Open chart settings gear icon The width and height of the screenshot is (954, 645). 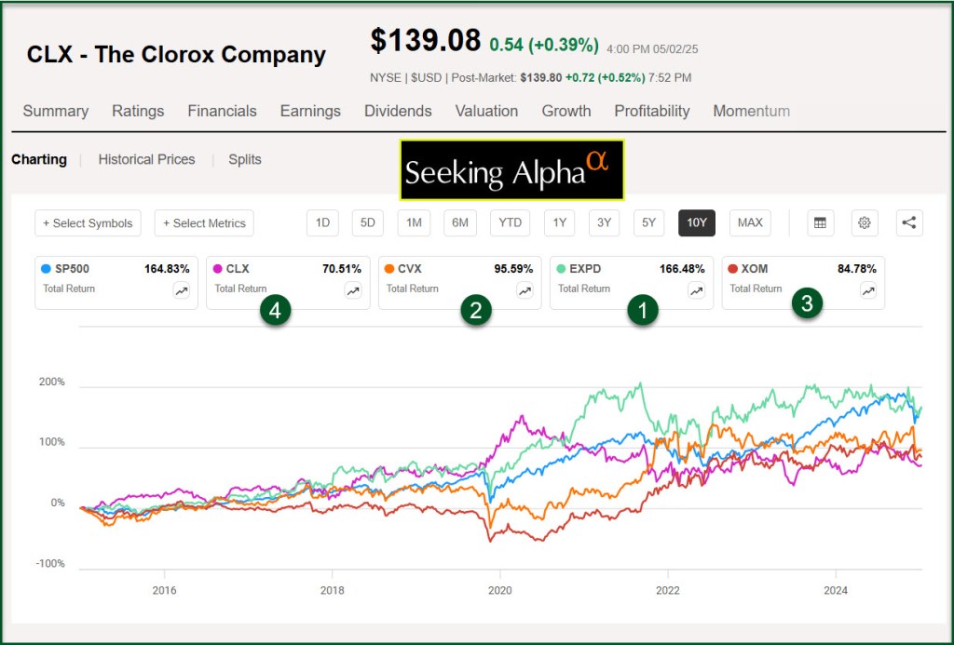coord(865,222)
